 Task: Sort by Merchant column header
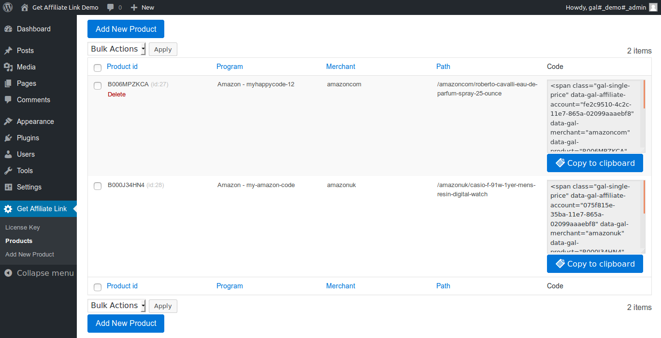(x=341, y=67)
